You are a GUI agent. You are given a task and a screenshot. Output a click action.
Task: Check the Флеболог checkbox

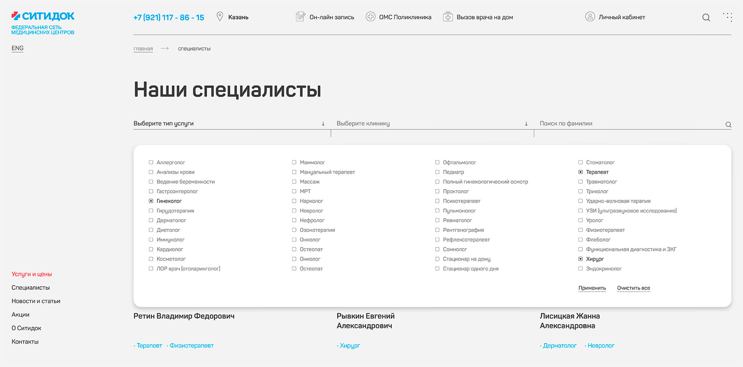[x=580, y=240]
